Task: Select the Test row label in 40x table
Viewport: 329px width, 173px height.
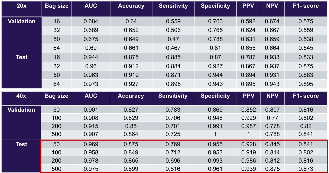Action: tap(21, 144)
